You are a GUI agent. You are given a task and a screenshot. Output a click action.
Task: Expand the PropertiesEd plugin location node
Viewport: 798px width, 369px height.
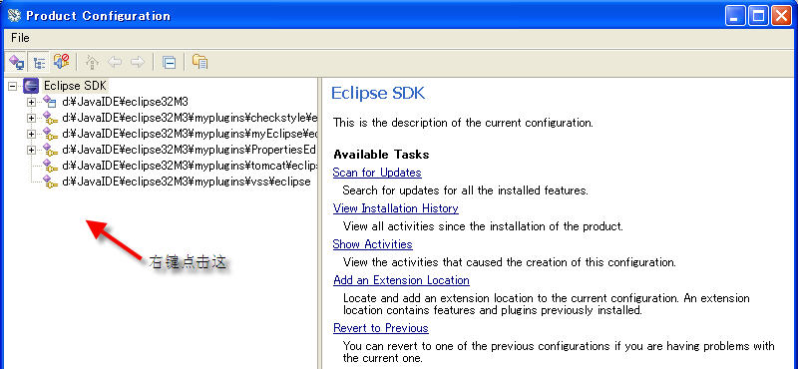tap(32, 150)
